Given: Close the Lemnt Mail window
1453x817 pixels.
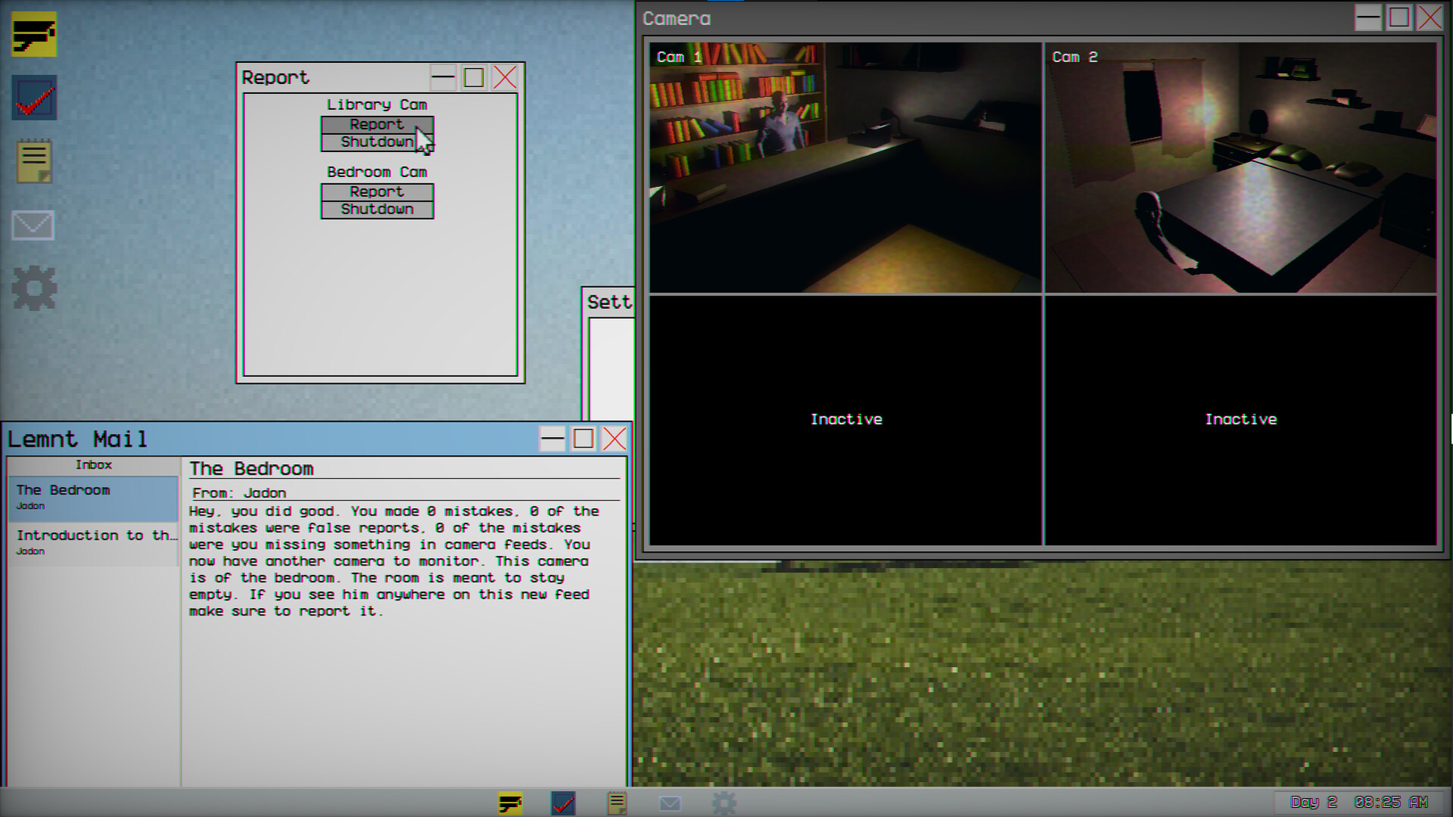Looking at the screenshot, I should pyautogui.click(x=614, y=438).
